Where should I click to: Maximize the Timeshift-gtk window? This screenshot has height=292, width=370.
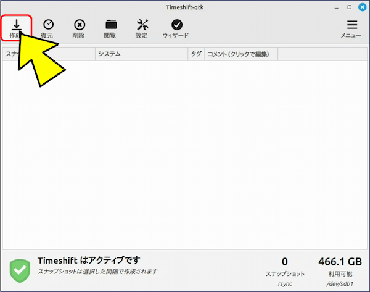tap(349, 7)
